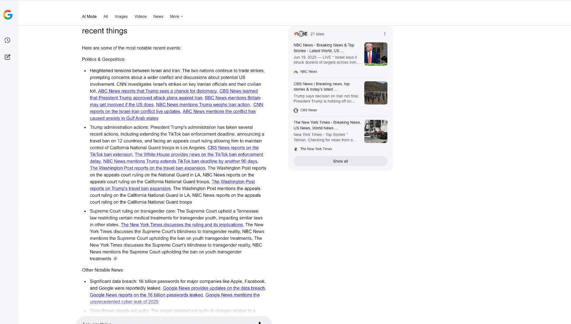Click the NBC News peacock favicon
571x324 pixels.
296,72
